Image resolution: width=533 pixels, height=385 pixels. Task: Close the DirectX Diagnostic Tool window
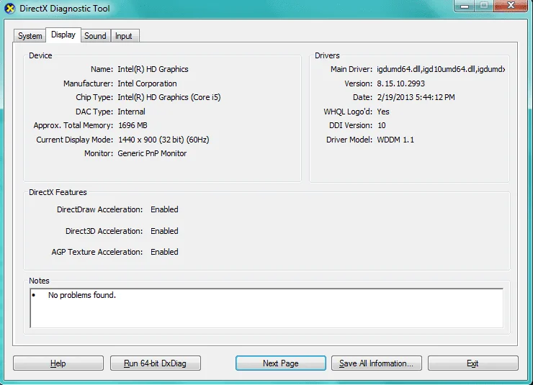pos(511,6)
